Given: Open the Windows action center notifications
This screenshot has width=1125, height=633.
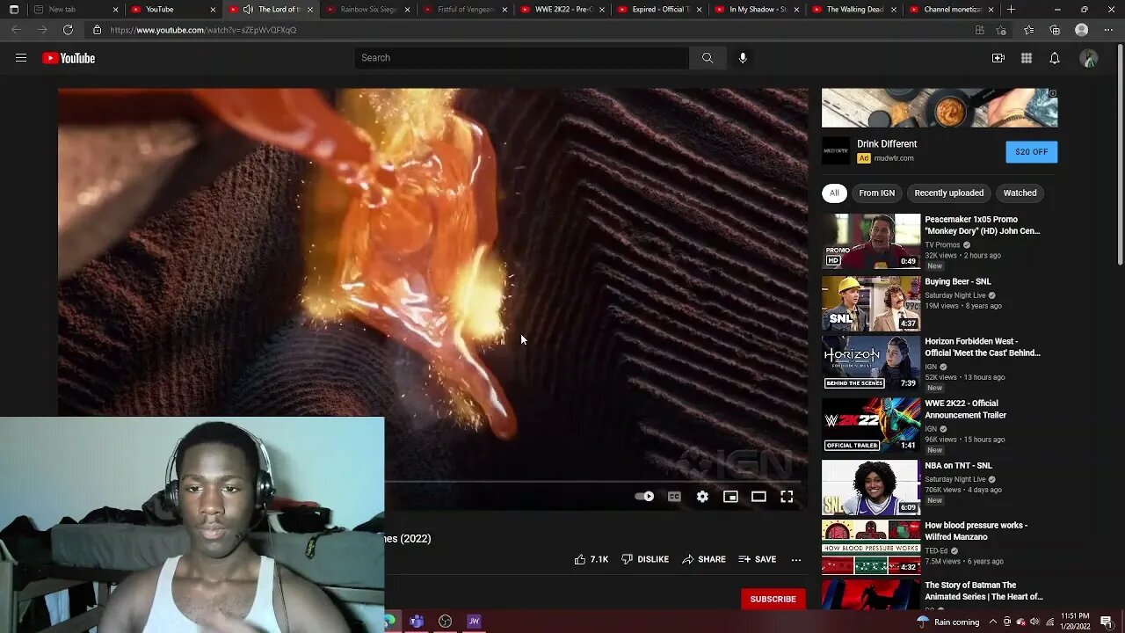Looking at the screenshot, I should coord(1107,622).
